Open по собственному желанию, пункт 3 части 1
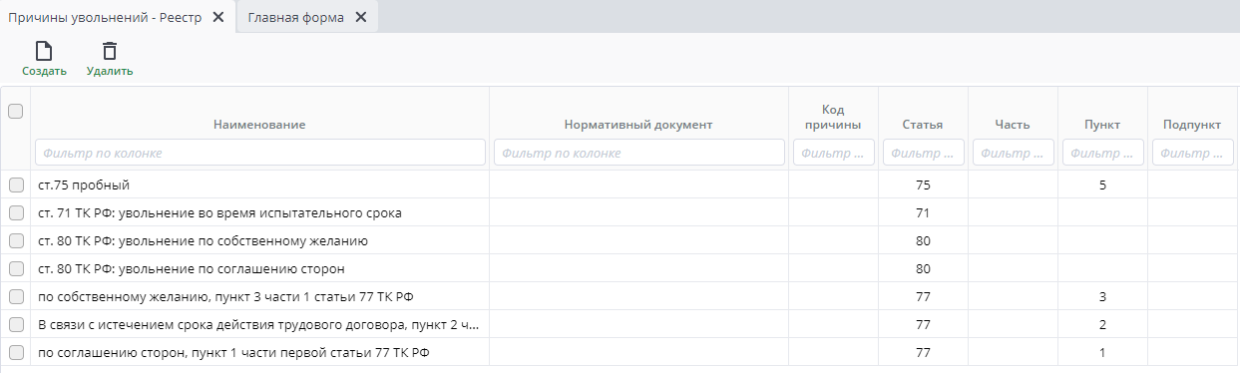Image resolution: width=1240 pixels, height=373 pixels. [x=225, y=296]
